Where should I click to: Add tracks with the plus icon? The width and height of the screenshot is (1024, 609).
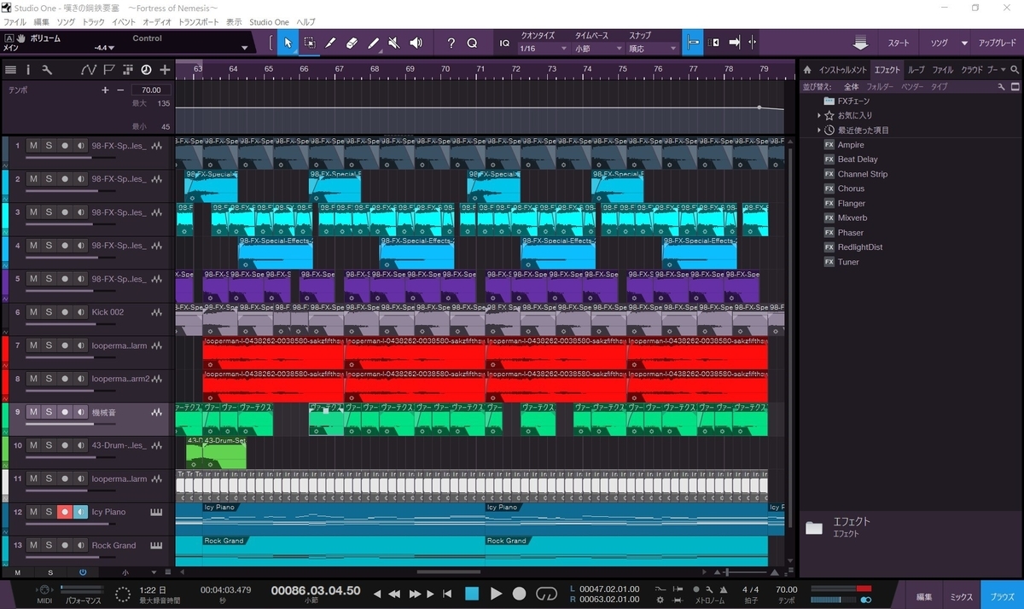(x=165, y=70)
